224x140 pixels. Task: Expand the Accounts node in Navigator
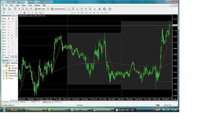pos(4,66)
